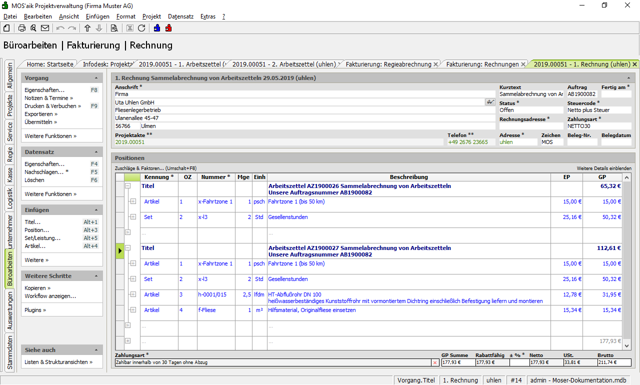Click the up arrow toolbar icon
This screenshot has height=385, width=640.
coord(87,28)
